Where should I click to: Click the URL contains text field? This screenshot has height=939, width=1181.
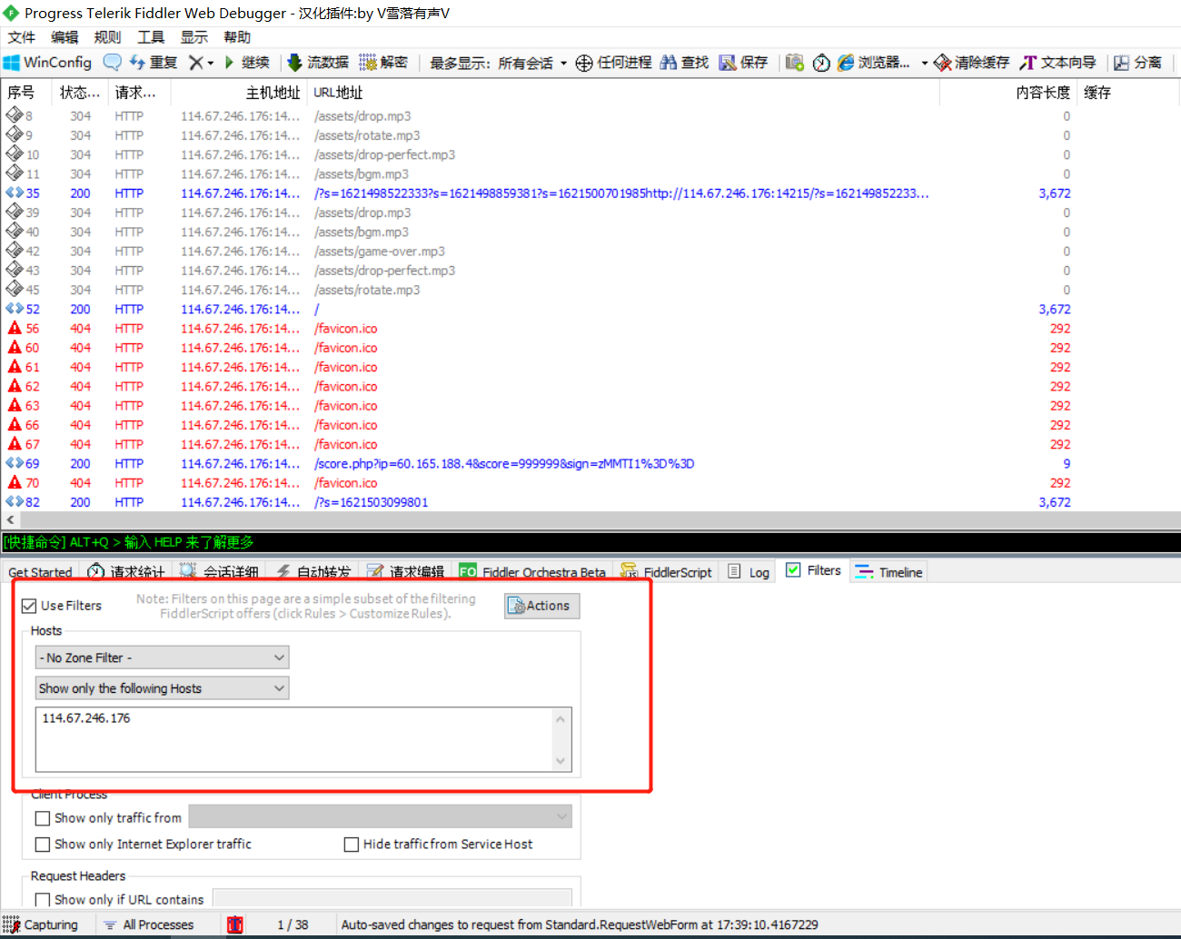392,899
